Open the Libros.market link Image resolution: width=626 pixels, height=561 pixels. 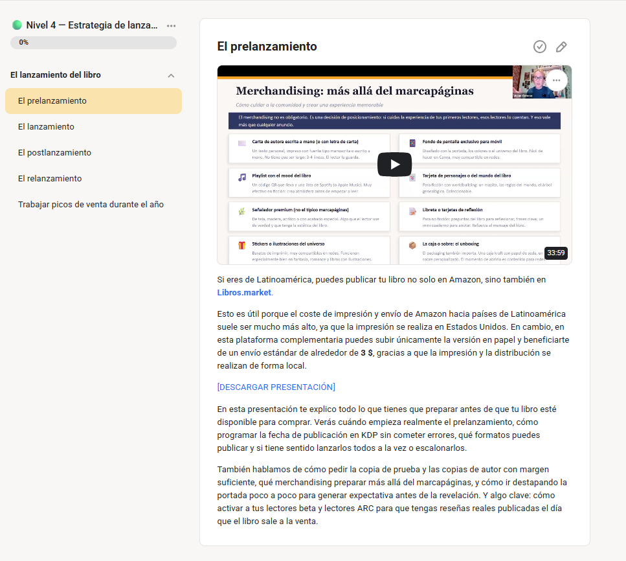tap(243, 292)
